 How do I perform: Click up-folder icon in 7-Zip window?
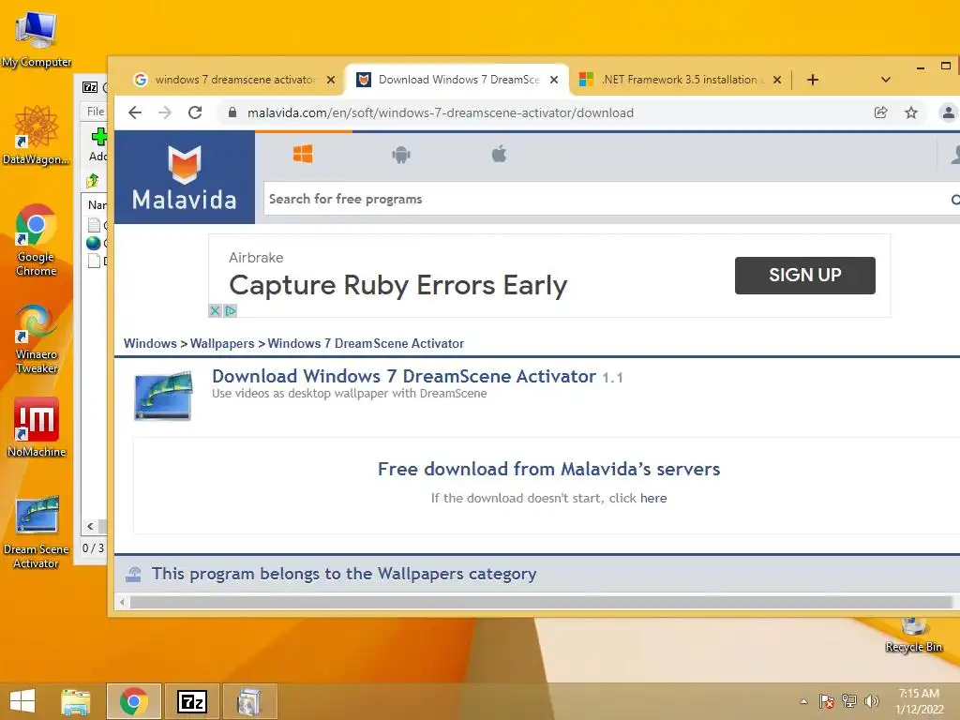93,180
